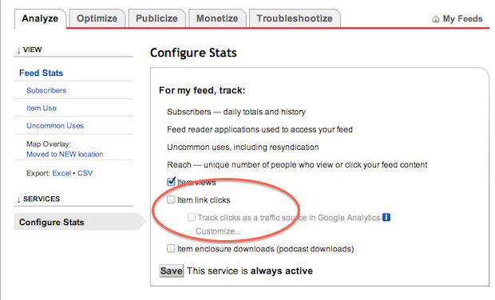
Task: Export stats as CSV
Action: [x=85, y=173]
